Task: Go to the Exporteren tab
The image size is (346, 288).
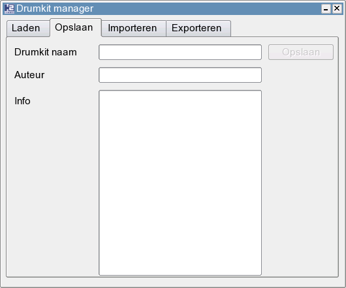Action: pos(198,29)
